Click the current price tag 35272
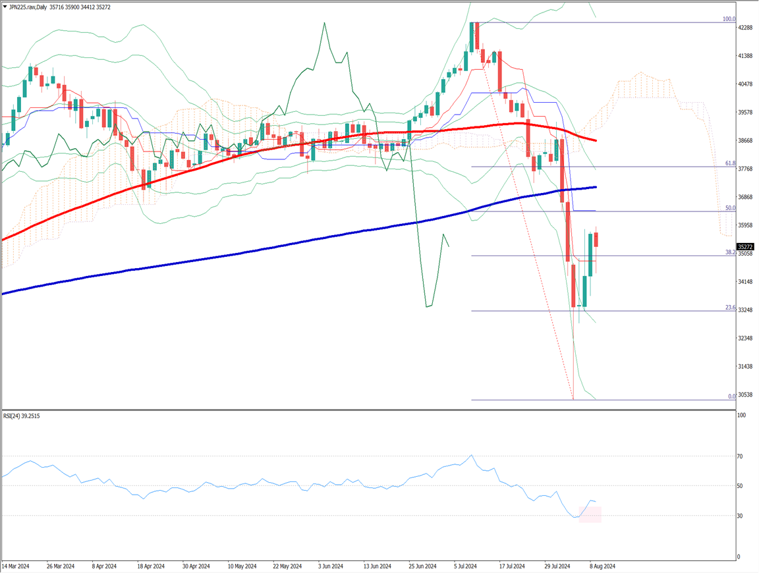The image size is (759, 573). 746,247
